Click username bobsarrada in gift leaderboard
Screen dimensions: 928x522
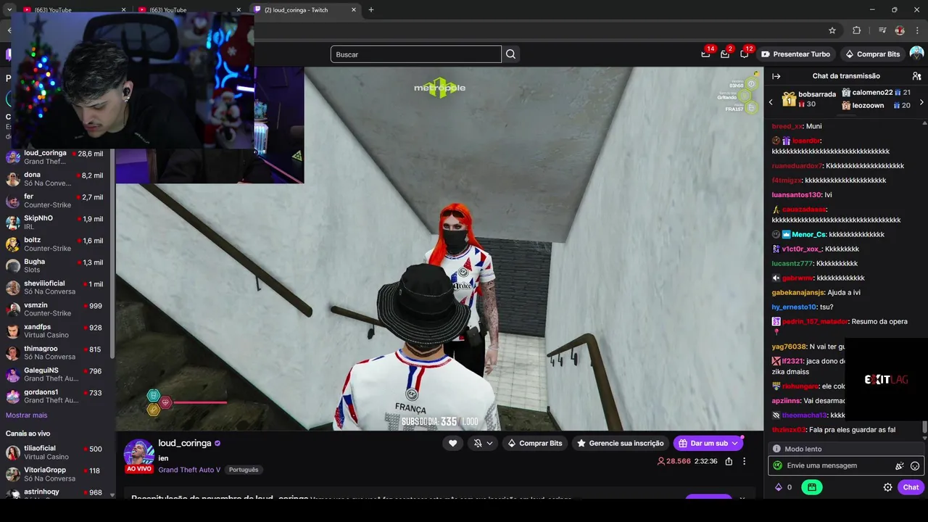click(x=817, y=94)
